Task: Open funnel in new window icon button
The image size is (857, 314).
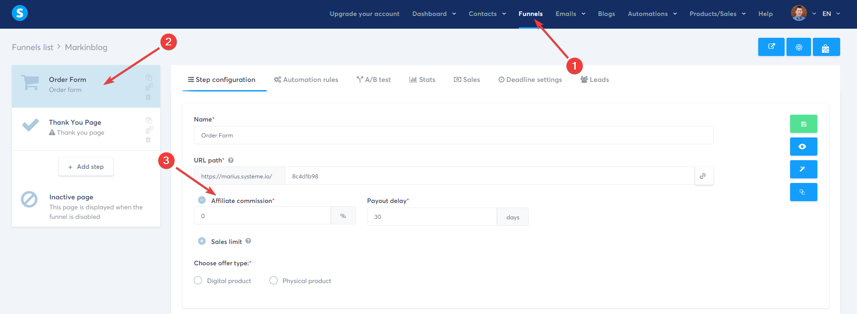Action: (771, 47)
